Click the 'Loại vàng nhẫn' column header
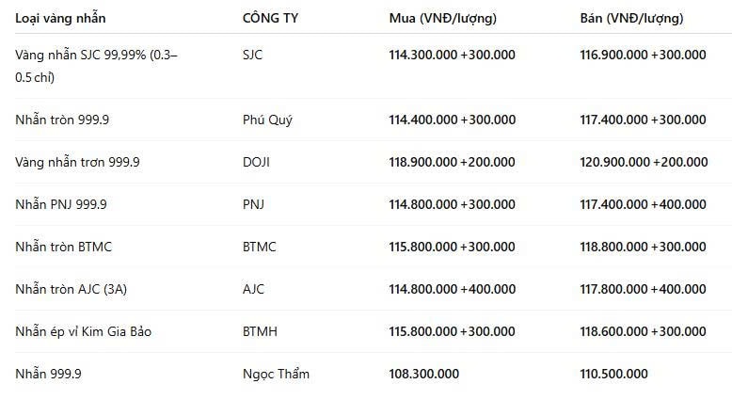 60,18
